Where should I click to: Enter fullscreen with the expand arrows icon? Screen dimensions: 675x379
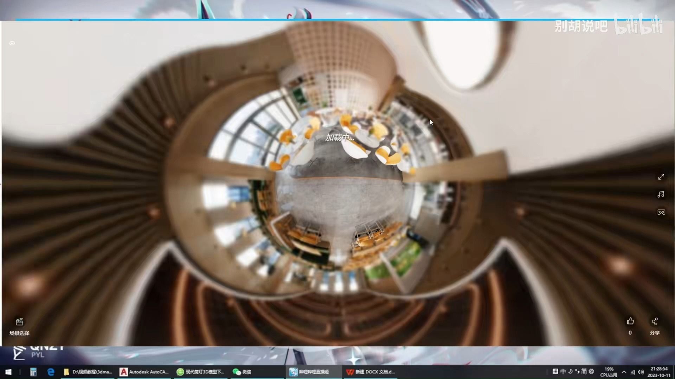click(661, 177)
